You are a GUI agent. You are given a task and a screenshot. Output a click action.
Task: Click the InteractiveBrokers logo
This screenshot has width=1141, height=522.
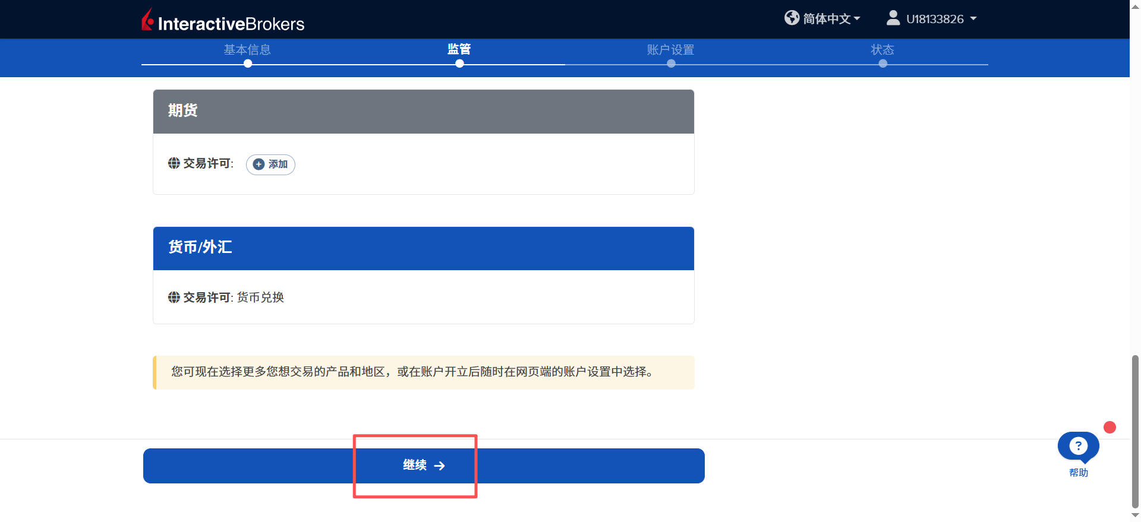223,21
